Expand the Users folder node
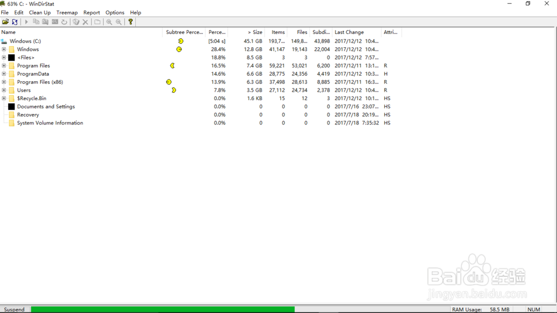 (4, 90)
